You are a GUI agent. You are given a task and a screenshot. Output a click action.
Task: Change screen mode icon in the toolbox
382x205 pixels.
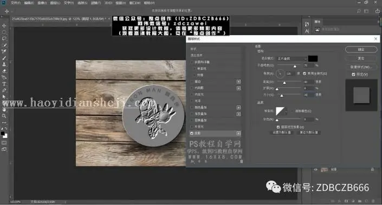coord(4,149)
